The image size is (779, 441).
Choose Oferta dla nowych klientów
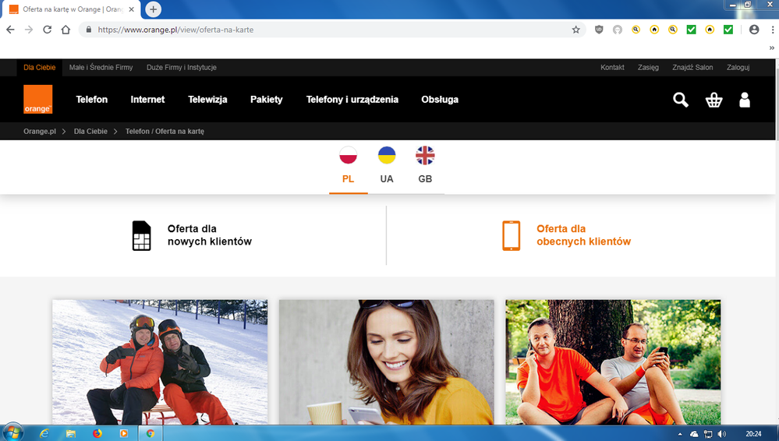click(x=210, y=235)
